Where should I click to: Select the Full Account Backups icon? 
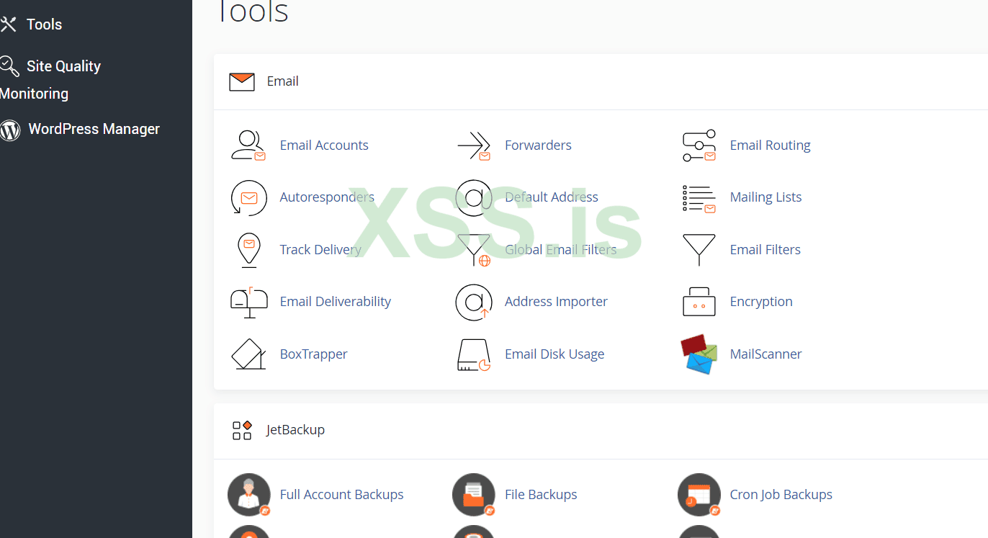point(248,495)
